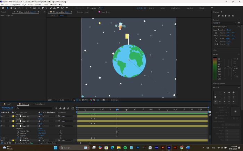Switch to the Learn workspace
This screenshot has height=151, width=243.
(162, 8)
